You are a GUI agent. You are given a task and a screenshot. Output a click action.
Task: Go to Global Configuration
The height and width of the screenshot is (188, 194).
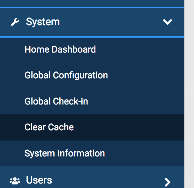[92, 75]
